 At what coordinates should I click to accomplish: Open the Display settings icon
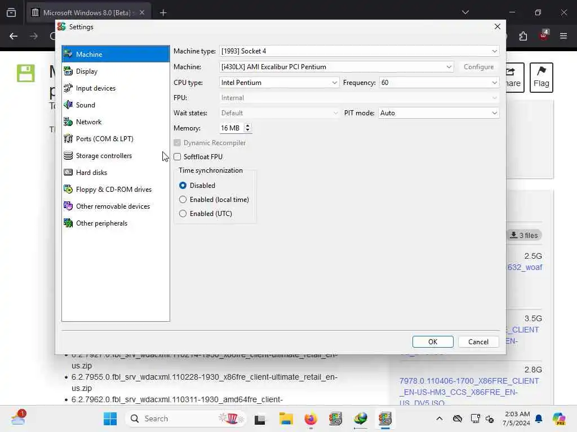coord(68,71)
